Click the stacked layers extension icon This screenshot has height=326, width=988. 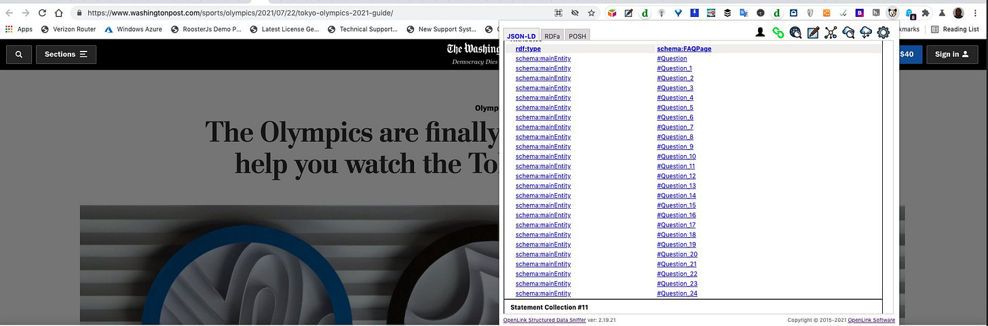coord(727,13)
